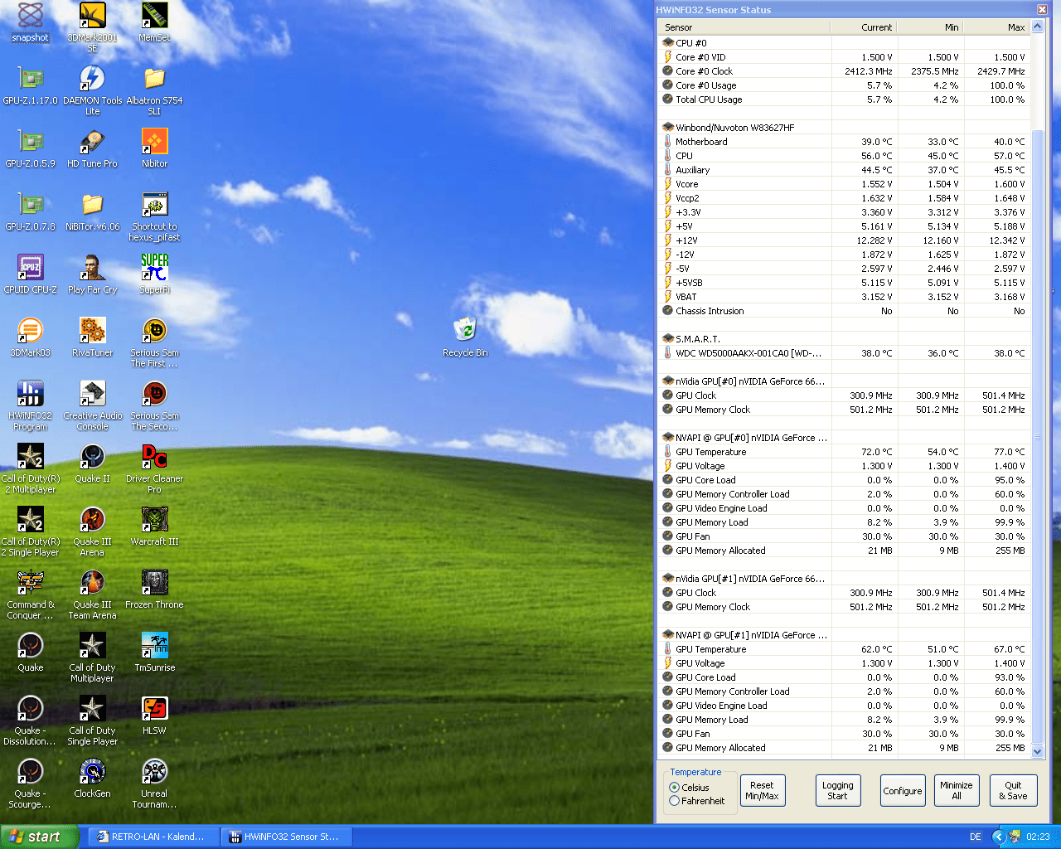Image resolution: width=1061 pixels, height=849 pixels.
Task: Click the Max column header
Action: click(996, 27)
